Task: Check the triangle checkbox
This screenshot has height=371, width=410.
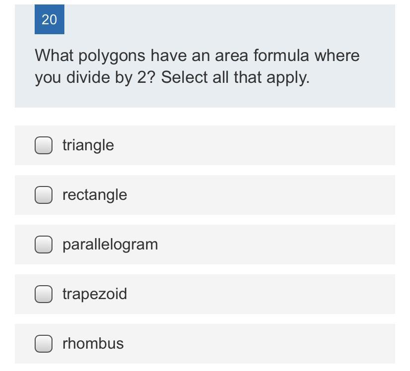Action: (44, 145)
